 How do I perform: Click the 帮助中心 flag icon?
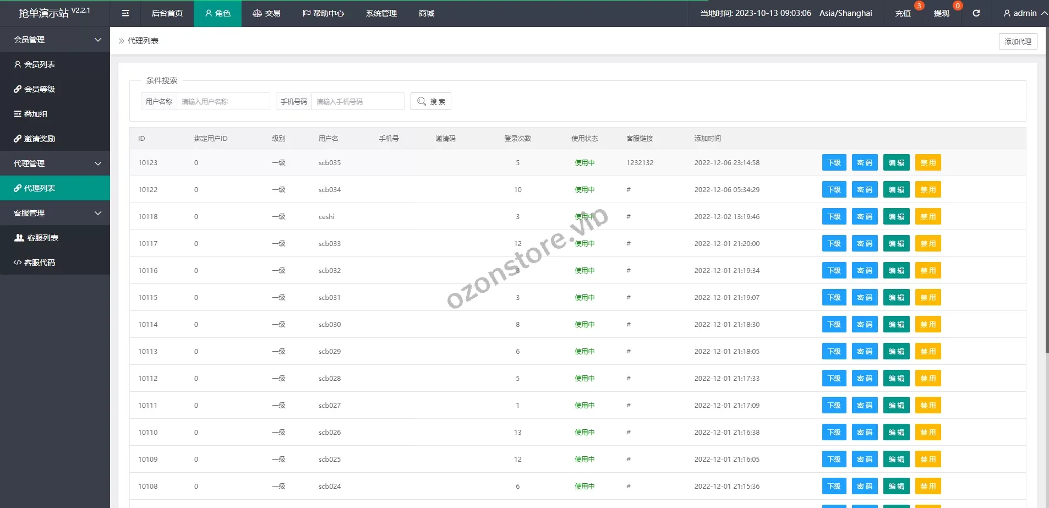[x=305, y=13]
